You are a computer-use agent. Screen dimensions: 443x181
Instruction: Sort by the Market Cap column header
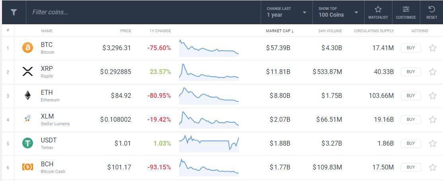(279, 31)
